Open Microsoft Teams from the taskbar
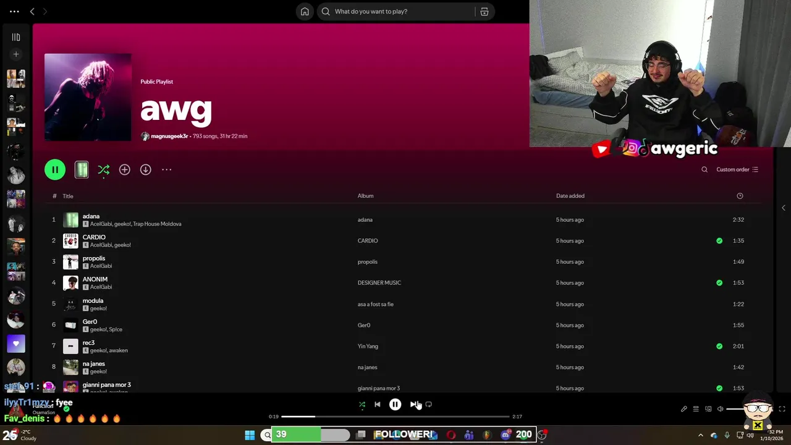The image size is (791, 445). click(x=469, y=435)
